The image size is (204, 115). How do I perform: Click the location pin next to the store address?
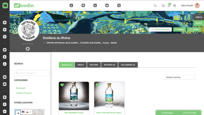[x=44, y=43]
